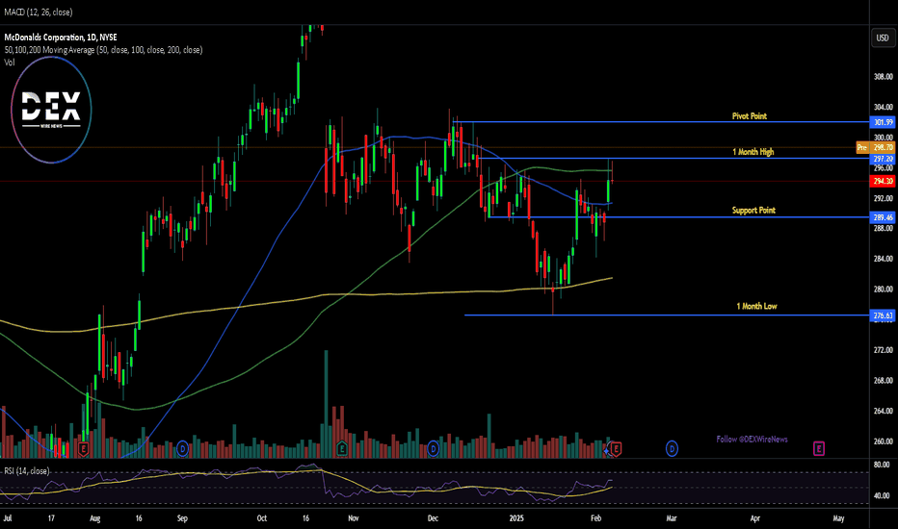Click Dec on the time axis
The width and height of the screenshot is (898, 529).
pyautogui.click(x=433, y=518)
